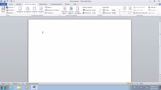Select the Outline view button
This screenshot has width=161, height=90.
[x=135, y=84]
